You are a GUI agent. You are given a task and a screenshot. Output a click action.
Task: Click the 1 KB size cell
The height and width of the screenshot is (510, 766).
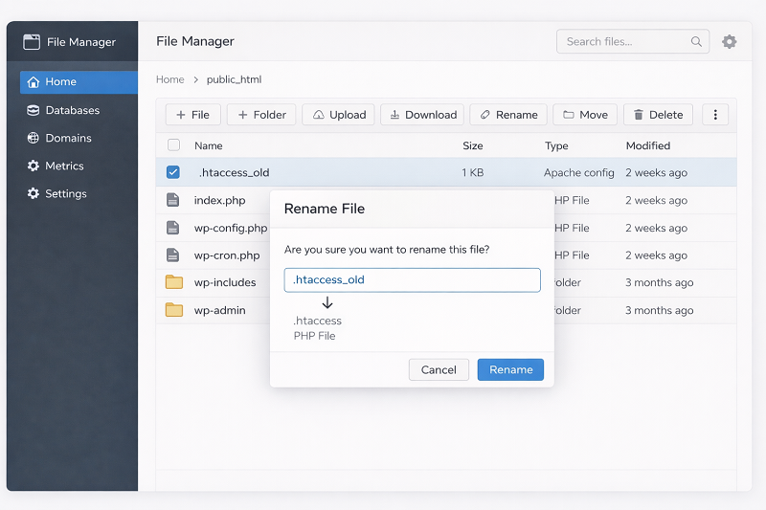click(473, 172)
